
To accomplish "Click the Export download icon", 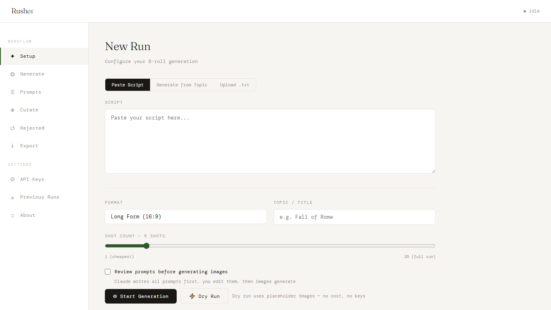I will click(12, 146).
